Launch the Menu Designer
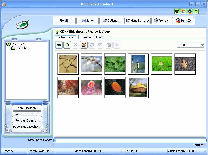This screenshot has height=155, width=208. pos(138,21)
